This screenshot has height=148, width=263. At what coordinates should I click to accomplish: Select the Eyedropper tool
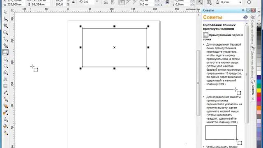point(5,113)
